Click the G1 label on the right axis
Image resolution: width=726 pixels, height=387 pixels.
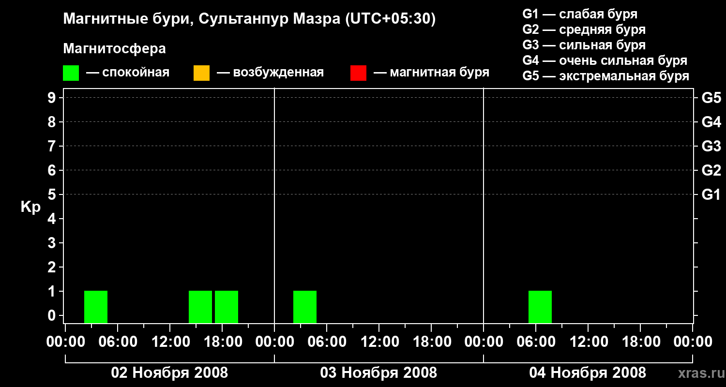point(711,194)
